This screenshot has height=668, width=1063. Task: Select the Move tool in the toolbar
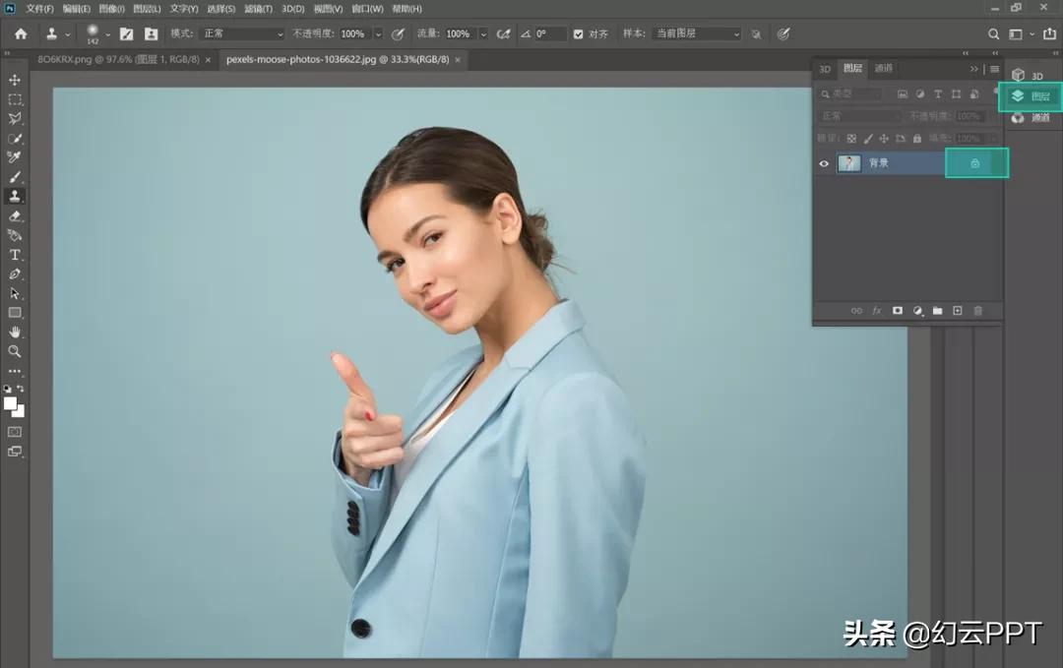(x=15, y=80)
